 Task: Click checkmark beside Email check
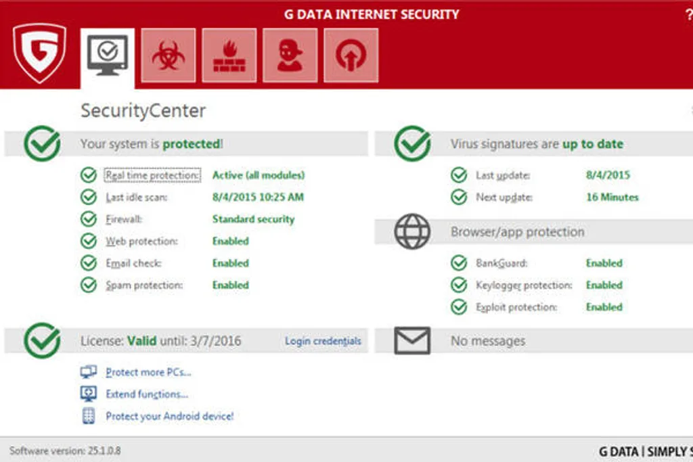89,263
